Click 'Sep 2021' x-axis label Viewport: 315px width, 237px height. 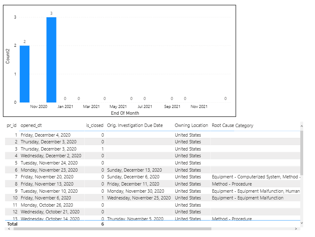point(172,107)
